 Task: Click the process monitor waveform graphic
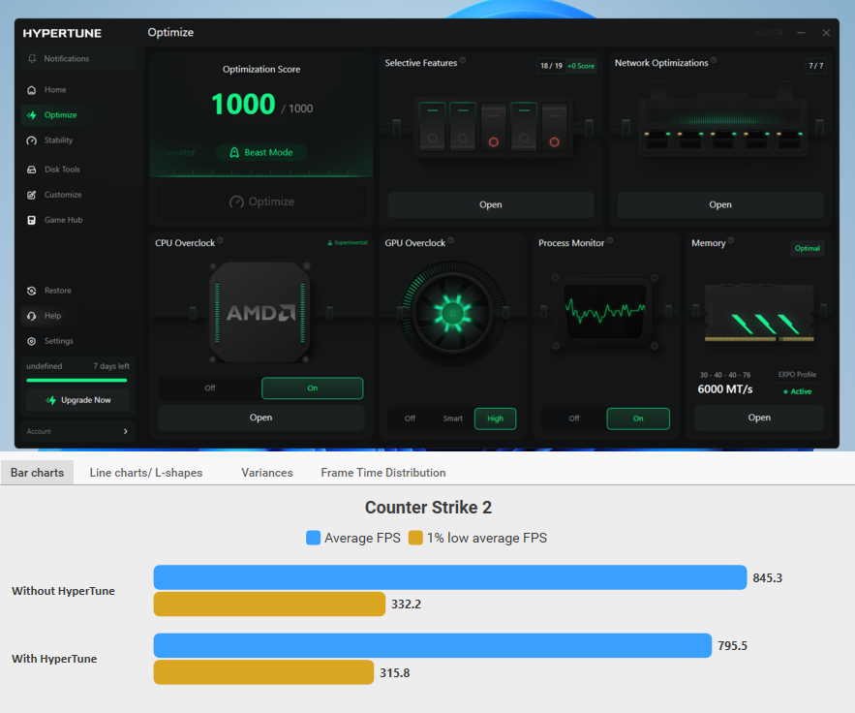pos(605,313)
